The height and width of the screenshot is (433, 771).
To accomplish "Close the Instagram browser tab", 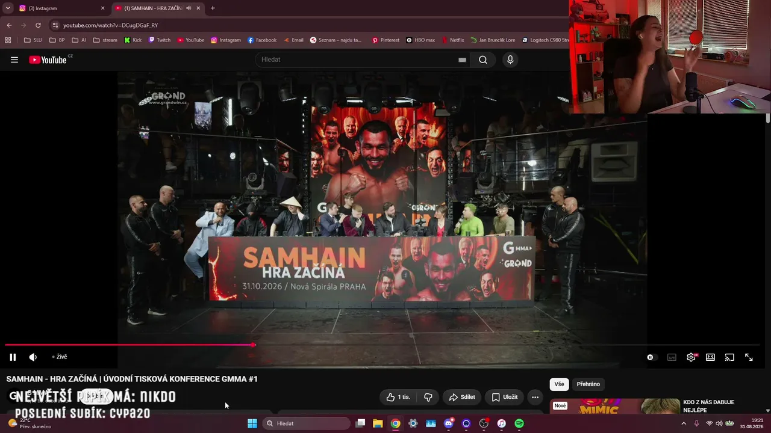I will tap(102, 8).
